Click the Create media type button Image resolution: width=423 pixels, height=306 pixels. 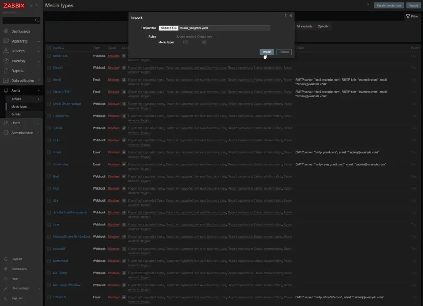[x=389, y=5]
